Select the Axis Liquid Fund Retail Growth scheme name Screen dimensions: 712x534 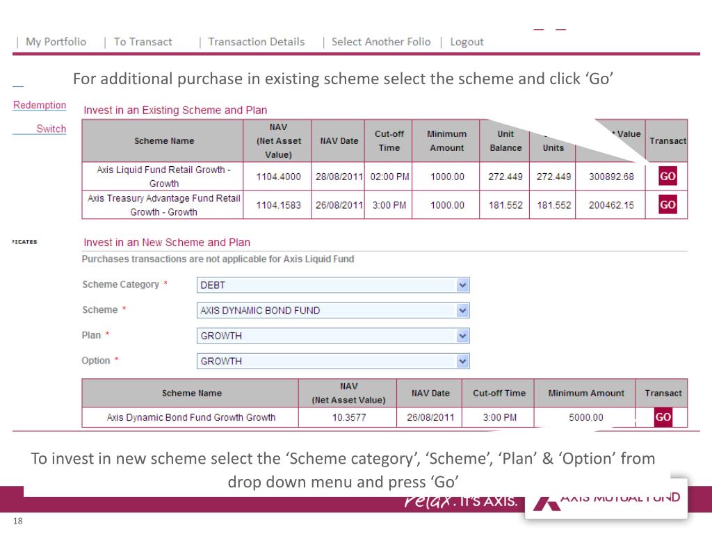pyautogui.click(x=163, y=177)
